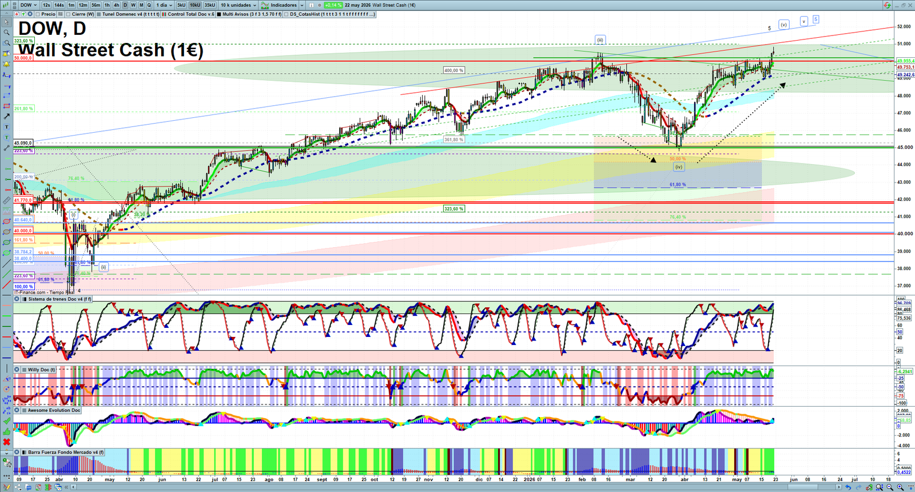The image size is (915, 492).
Task: Click the undo arrow at bottom right
Action: [x=848, y=487]
